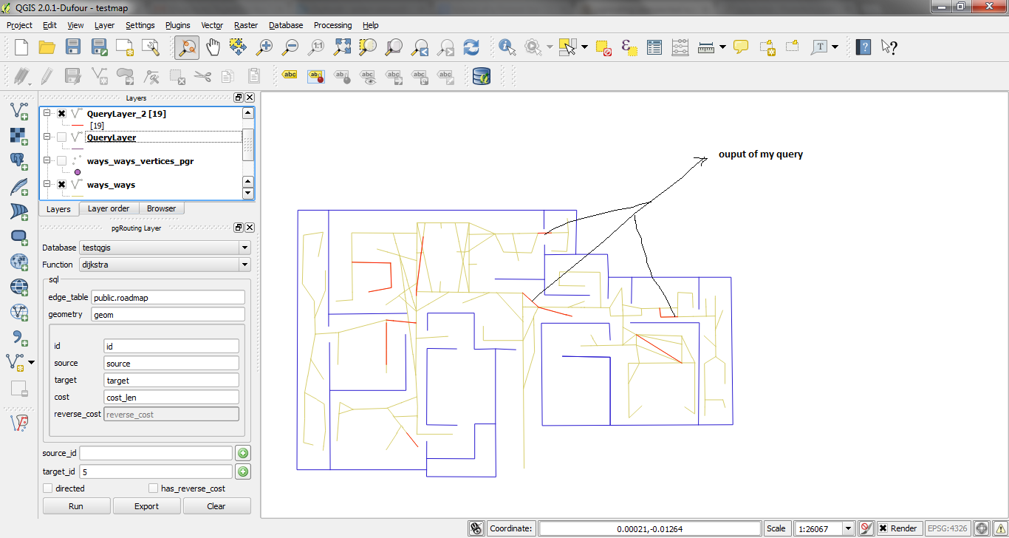Add raster layer from side toolbar
Viewport: 1009px width, 538px height.
point(19,136)
